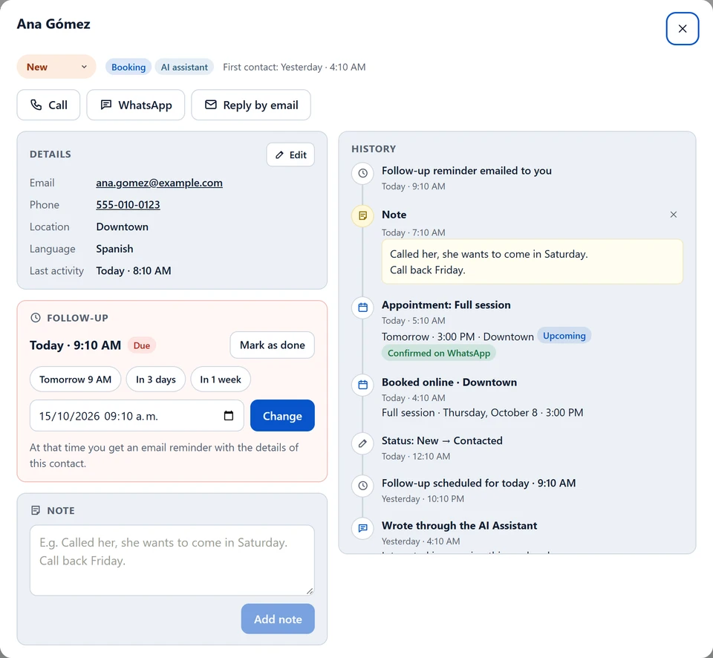Click the First contact timestamp text

click(x=294, y=67)
